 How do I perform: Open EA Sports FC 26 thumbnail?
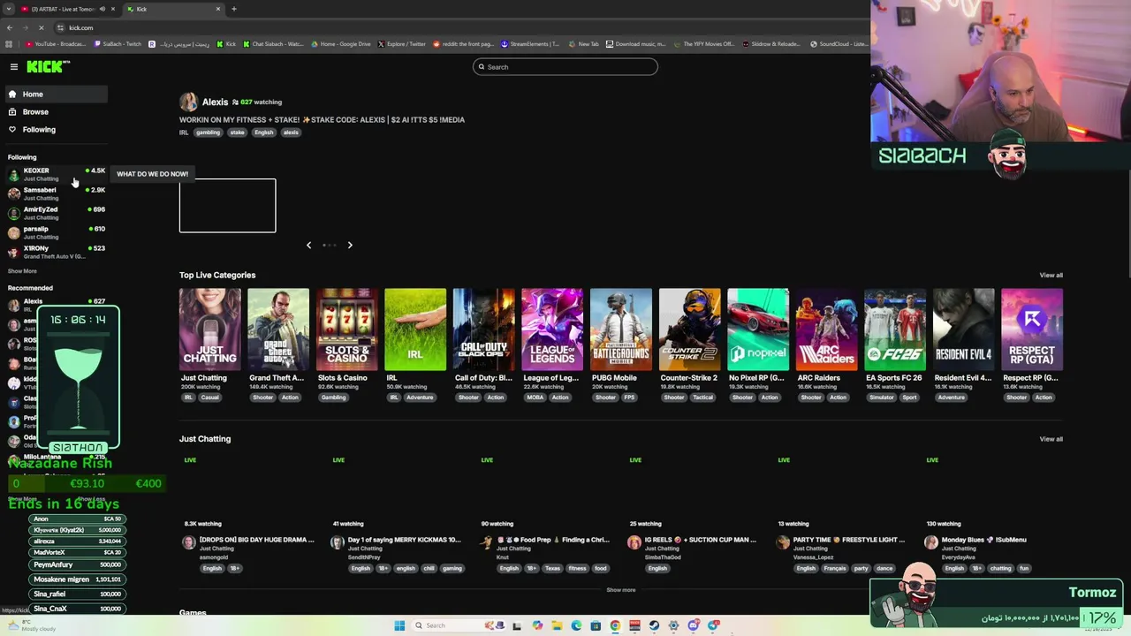point(895,329)
